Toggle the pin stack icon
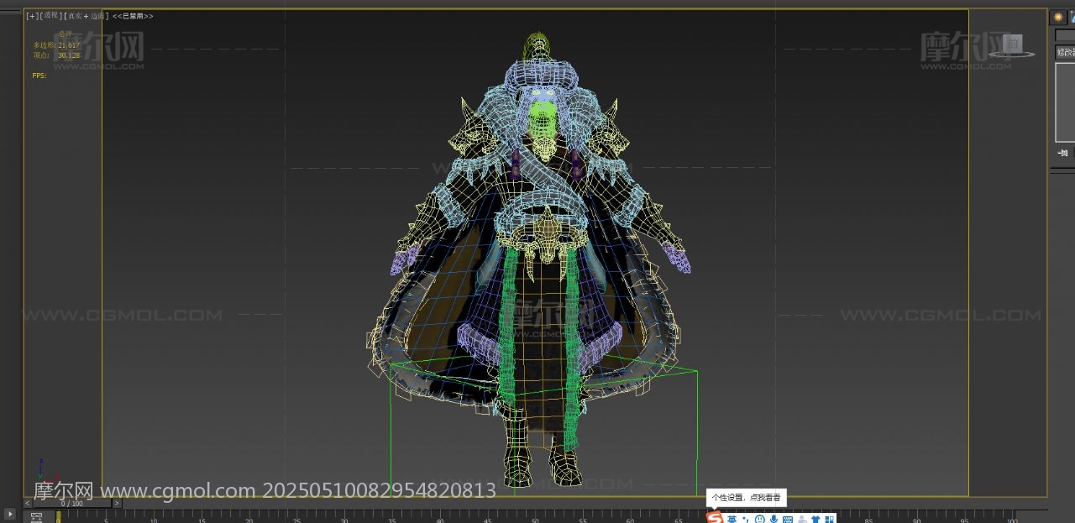 [1063, 153]
